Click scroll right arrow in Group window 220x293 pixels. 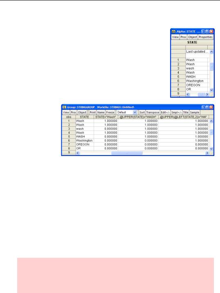(x=207, y=153)
